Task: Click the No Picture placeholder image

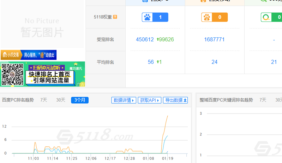Action: click(x=42, y=24)
